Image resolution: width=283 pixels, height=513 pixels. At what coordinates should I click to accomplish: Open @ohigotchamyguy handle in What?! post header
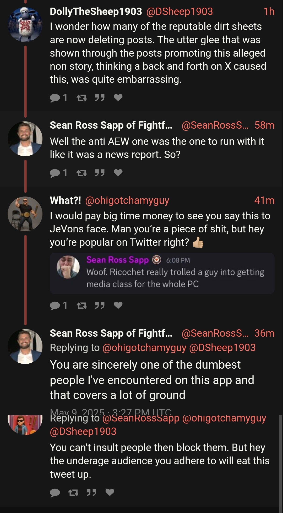(x=127, y=200)
